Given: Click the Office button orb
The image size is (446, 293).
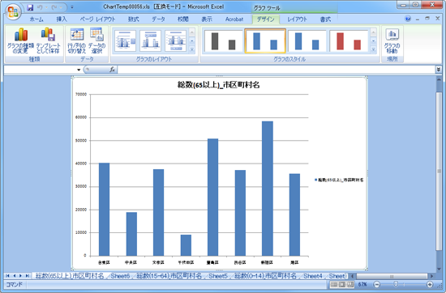Looking at the screenshot, I should pyautogui.click(x=13, y=11).
